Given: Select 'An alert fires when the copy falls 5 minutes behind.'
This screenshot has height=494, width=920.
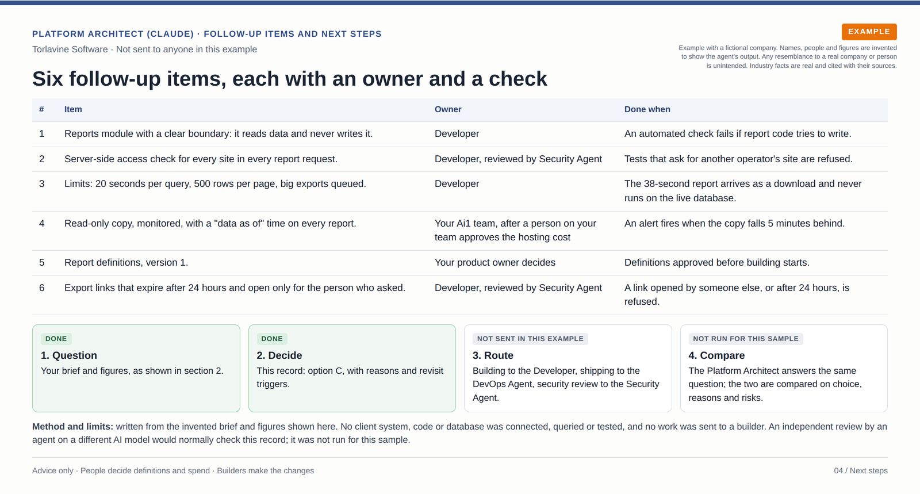Looking at the screenshot, I should (734, 223).
